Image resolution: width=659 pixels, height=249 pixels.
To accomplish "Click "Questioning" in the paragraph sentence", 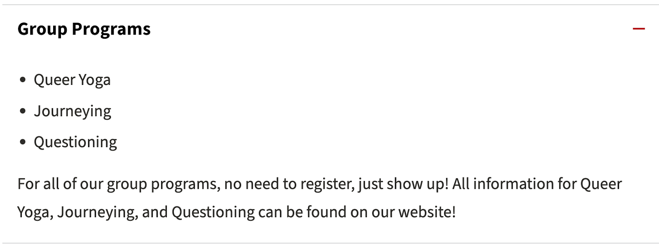I will tap(213, 212).
